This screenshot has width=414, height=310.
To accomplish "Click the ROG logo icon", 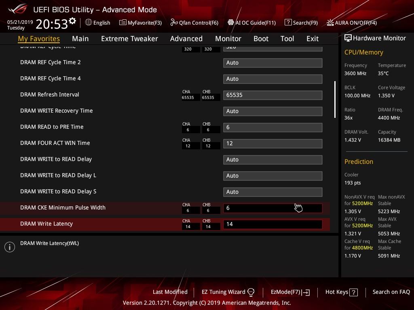I will 18,9.
